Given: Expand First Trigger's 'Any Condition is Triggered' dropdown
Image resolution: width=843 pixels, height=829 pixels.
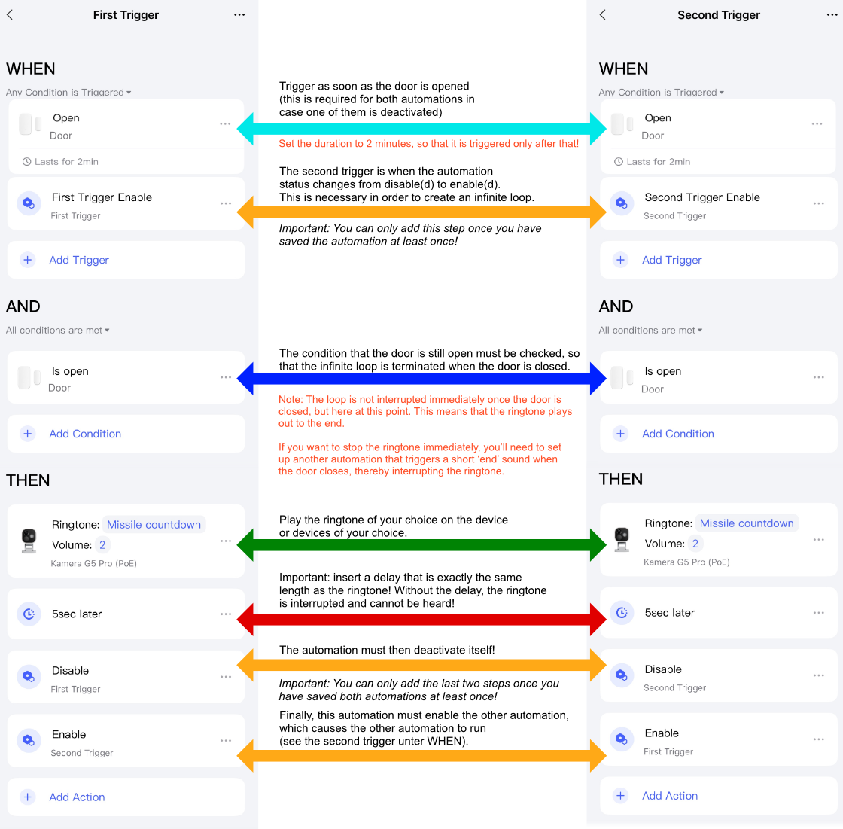Looking at the screenshot, I should [69, 93].
